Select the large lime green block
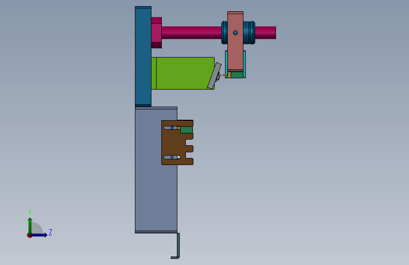This screenshot has width=409, height=265. tap(183, 73)
